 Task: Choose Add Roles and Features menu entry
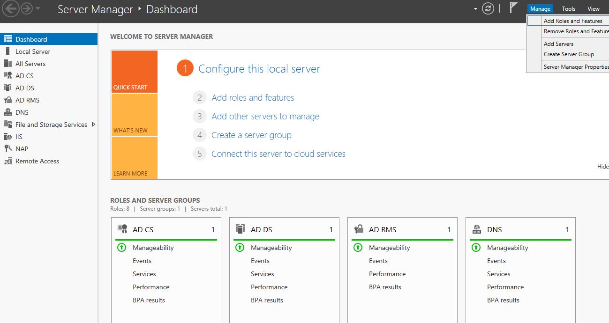click(568, 21)
